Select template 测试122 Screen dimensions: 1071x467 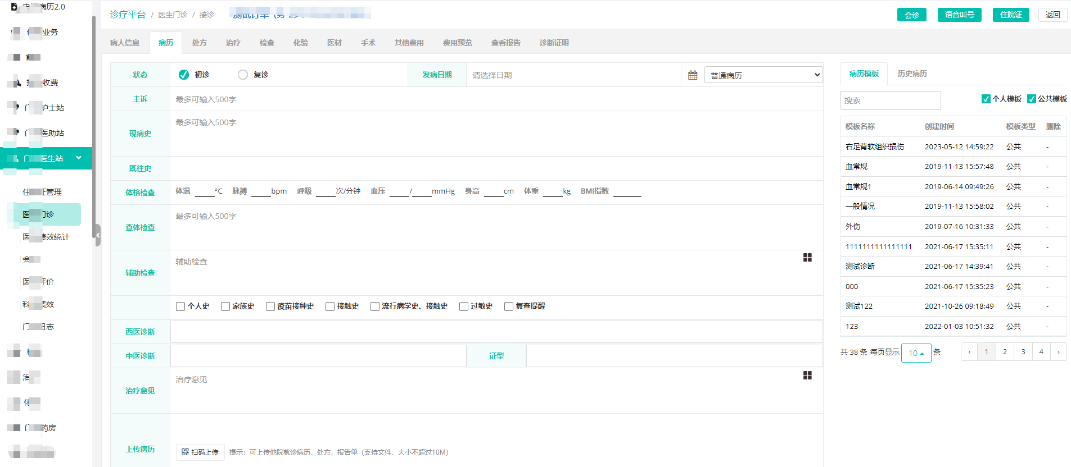(858, 306)
